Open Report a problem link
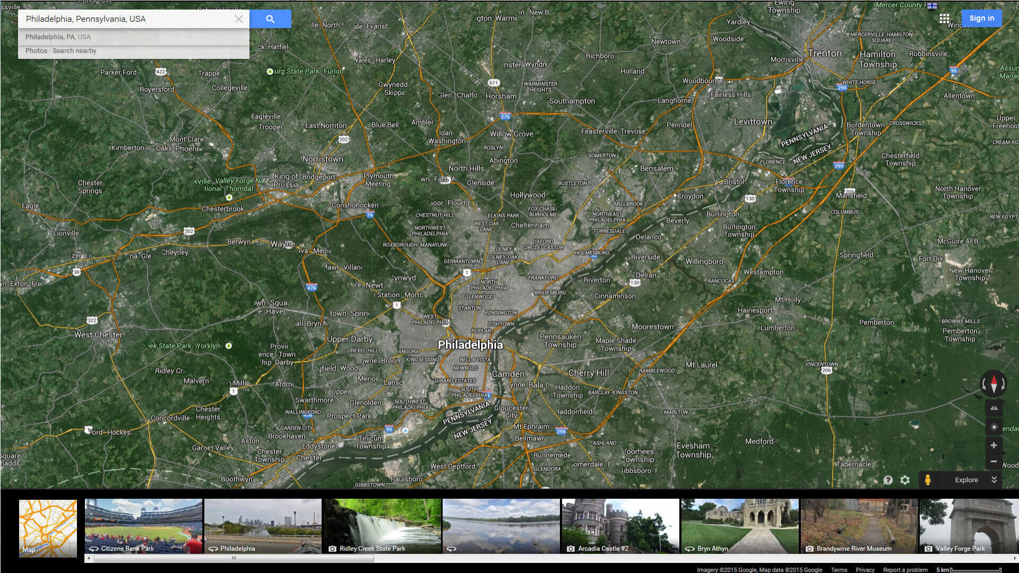Viewport: 1019px width, 573px height. pyautogui.click(x=905, y=570)
